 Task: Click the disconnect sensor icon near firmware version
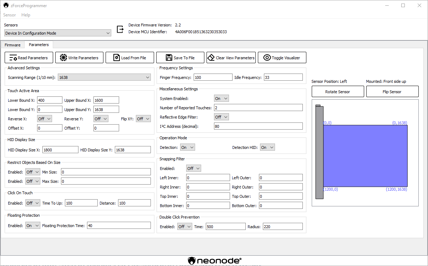click(120, 29)
